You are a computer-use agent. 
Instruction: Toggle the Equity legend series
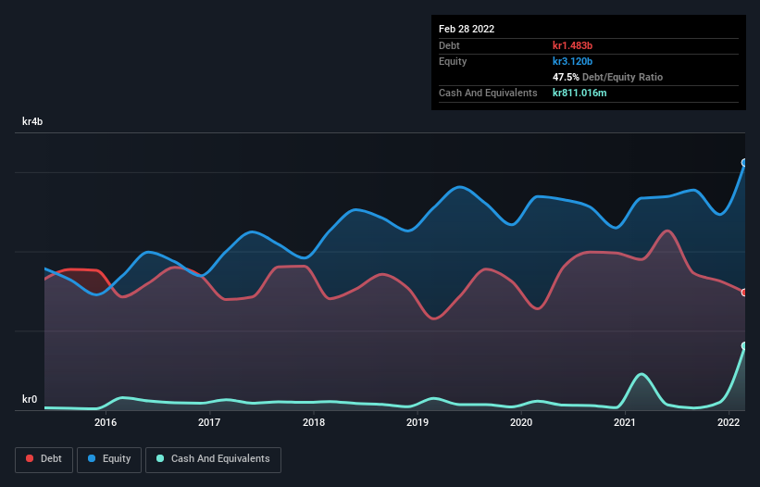pos(109,458)
